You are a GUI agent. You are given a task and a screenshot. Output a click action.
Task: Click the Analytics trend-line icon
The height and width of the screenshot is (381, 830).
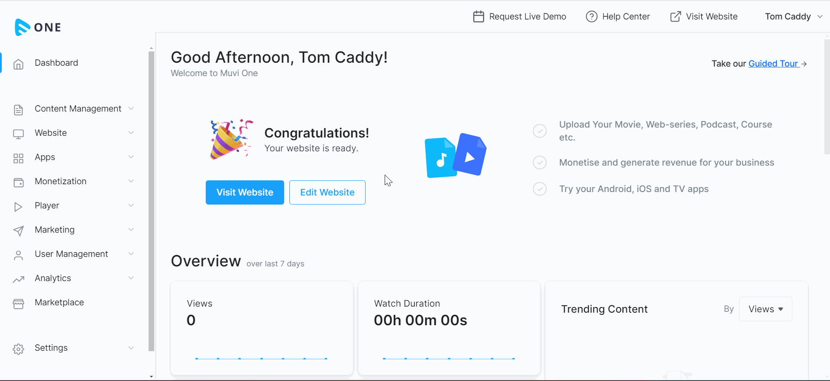click(18, 279)
